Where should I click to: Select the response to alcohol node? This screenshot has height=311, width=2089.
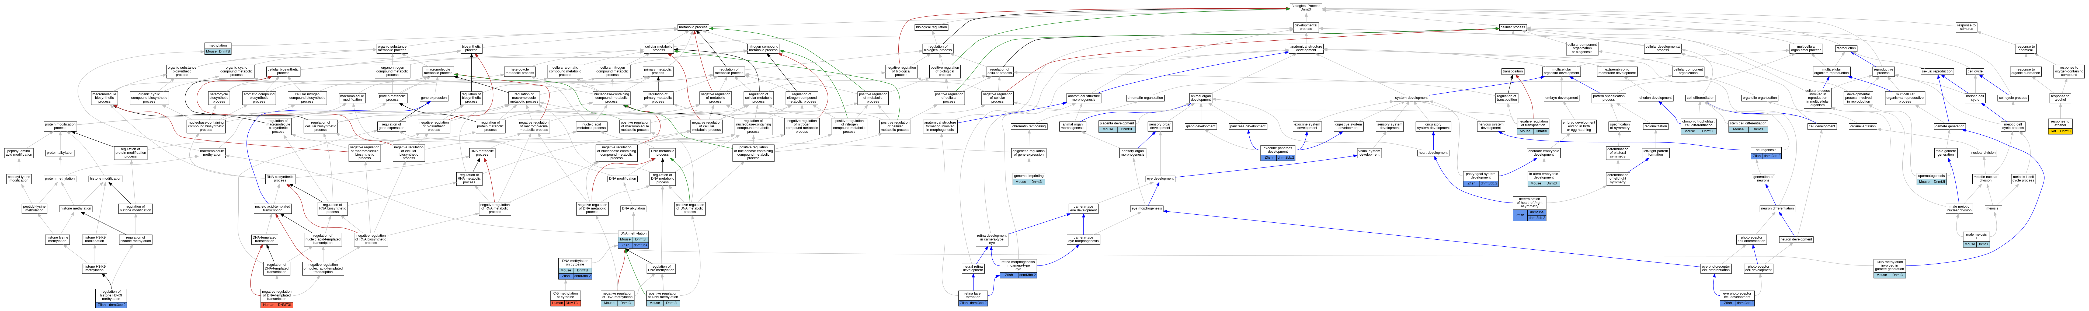[2061, 98]
